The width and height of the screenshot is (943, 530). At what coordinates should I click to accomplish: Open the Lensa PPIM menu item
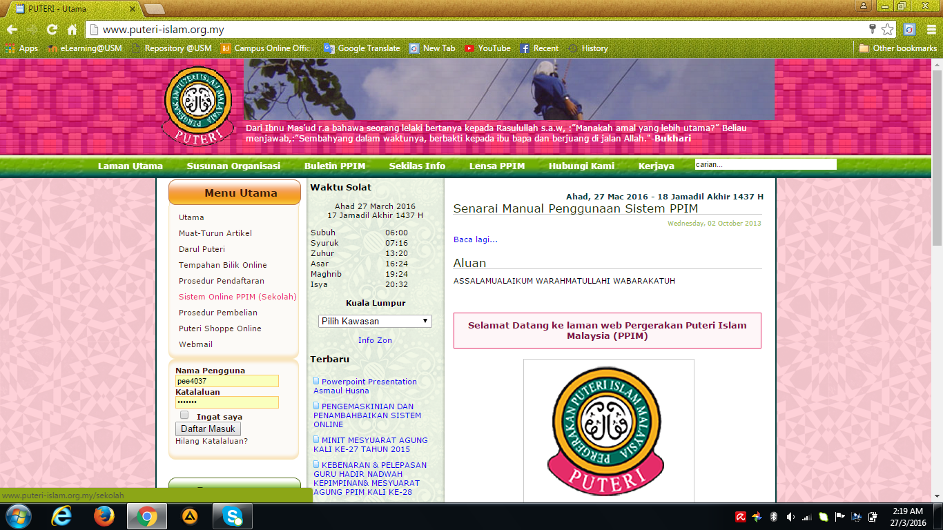[497, 166]
